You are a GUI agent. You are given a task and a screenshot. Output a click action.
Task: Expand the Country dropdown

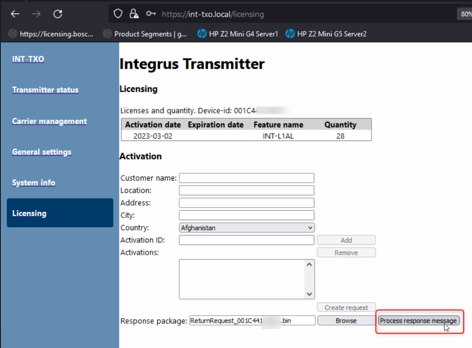[x=246, y=228]
